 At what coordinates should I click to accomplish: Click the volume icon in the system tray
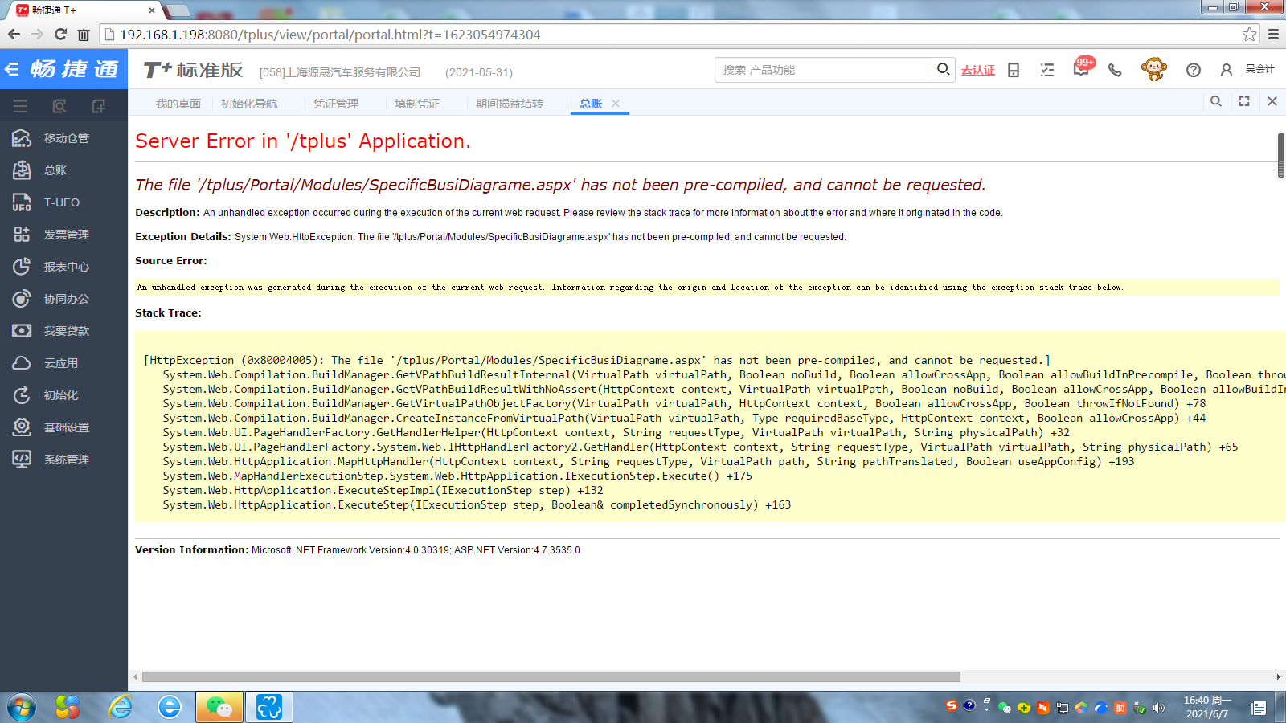click(x=1158, y=708)
